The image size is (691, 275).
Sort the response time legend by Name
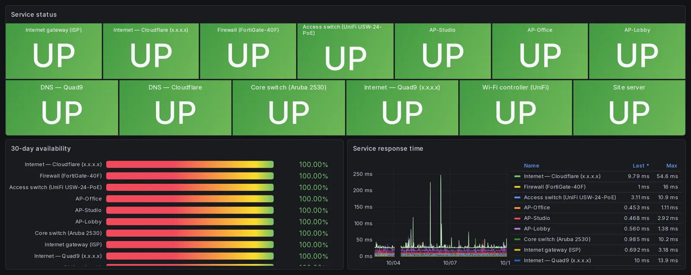click(531, 166)
